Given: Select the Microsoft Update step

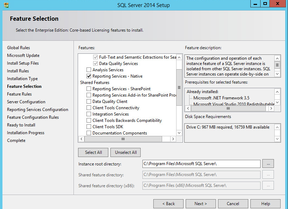Looking at the screenshot, I should point(23,55).
